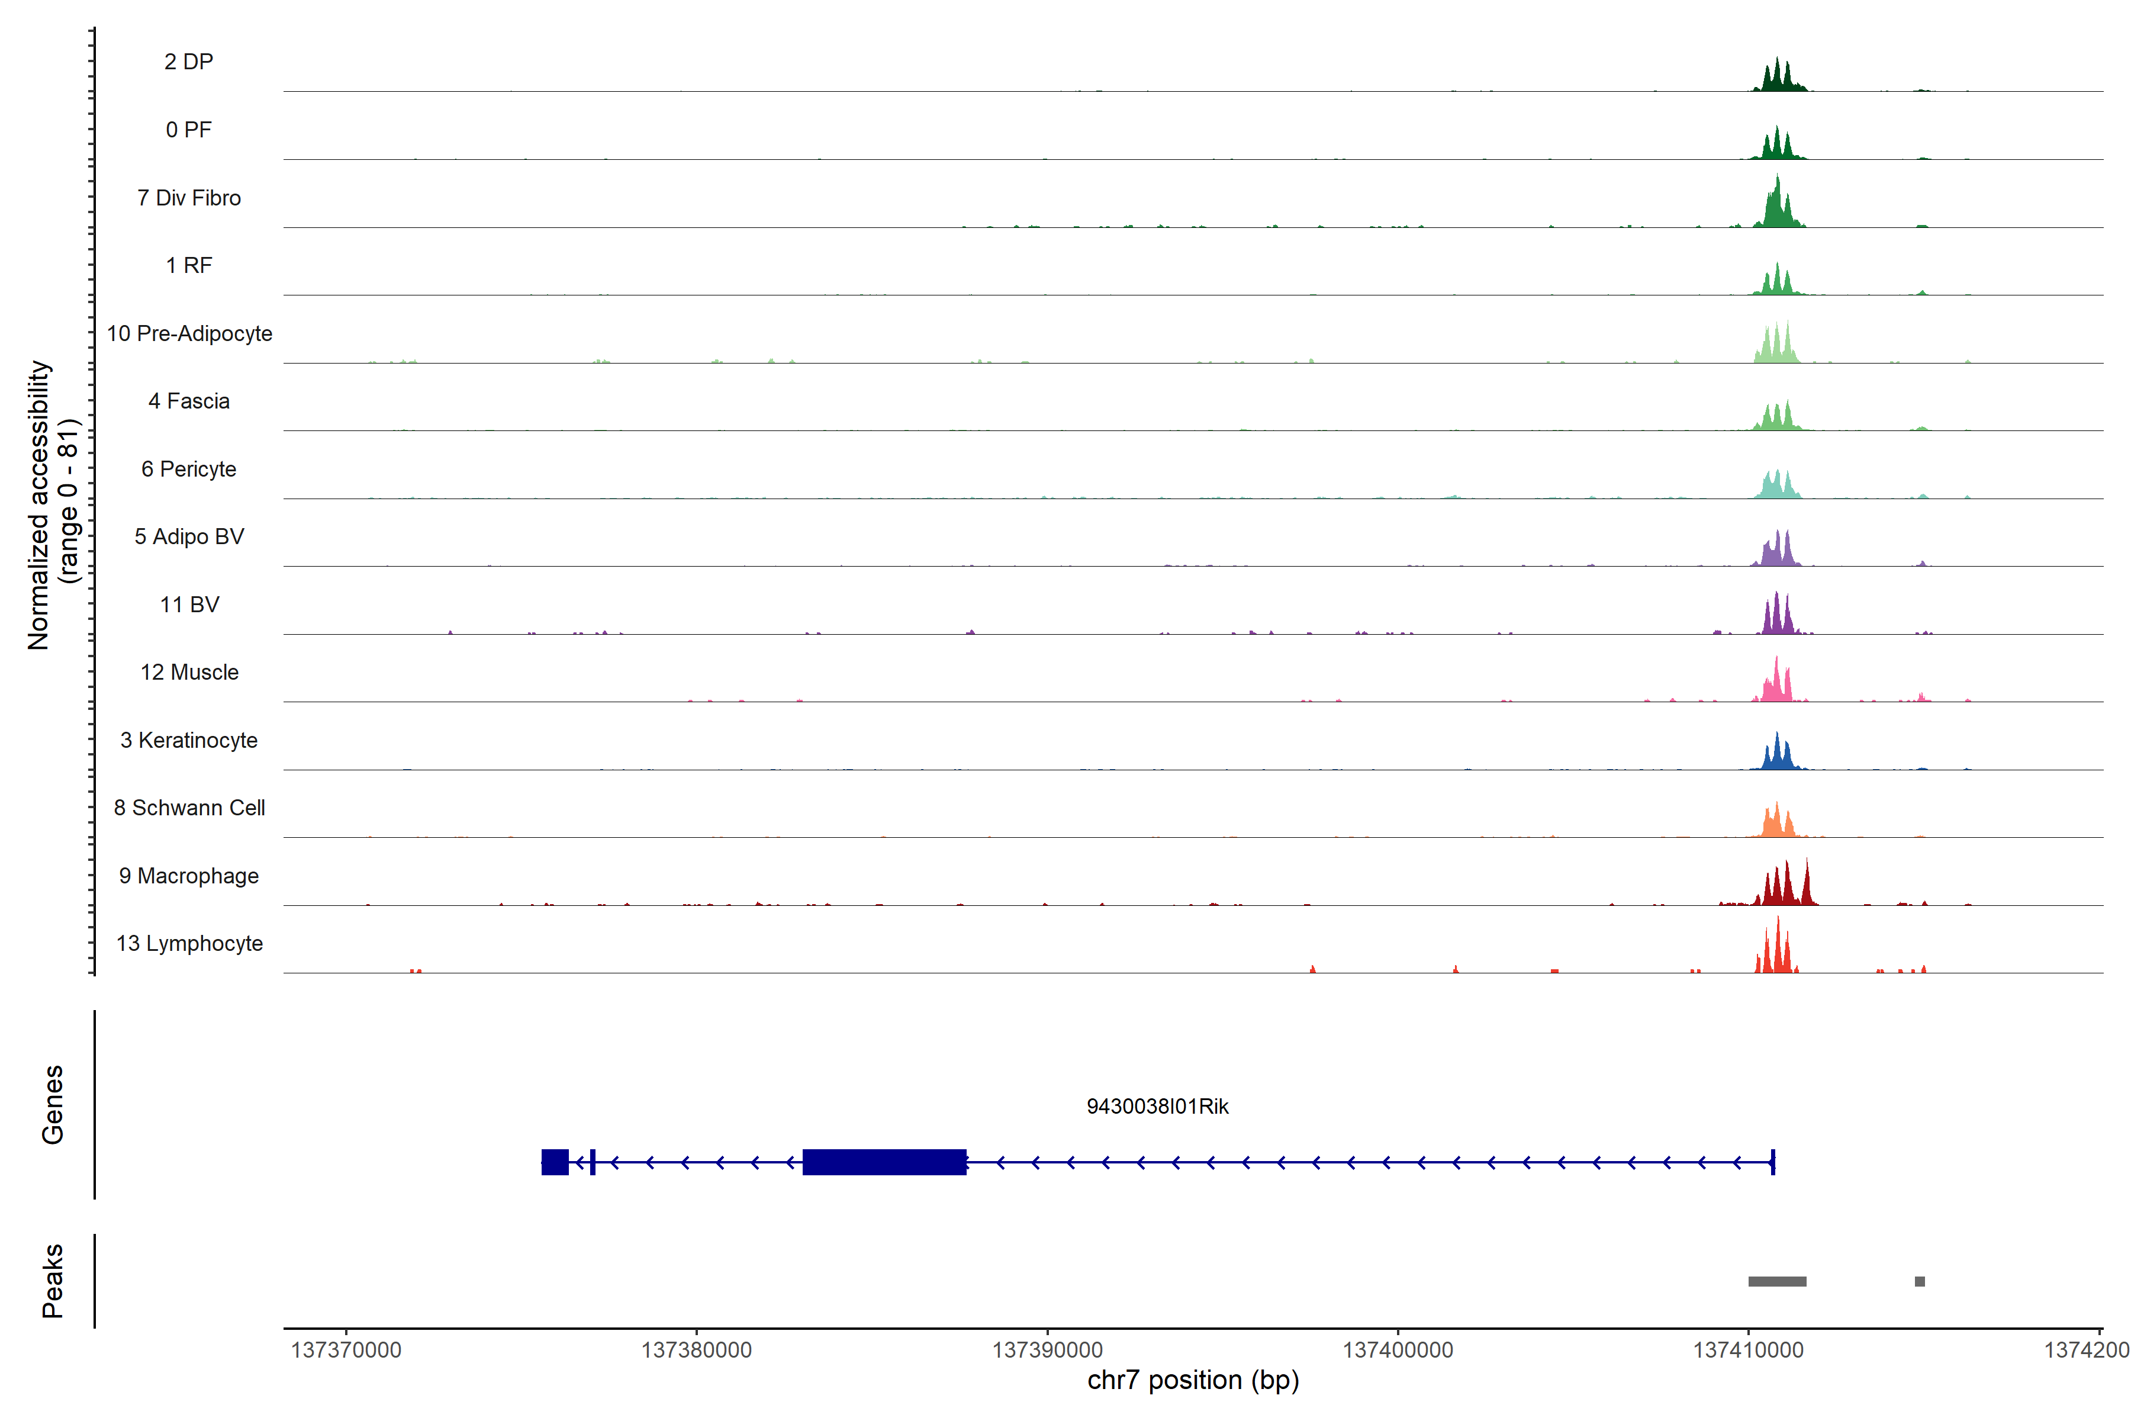This screenshot has height=1421, width=2131.
Task: Click the Genes panel label
Action: [x=53, y=1105]
